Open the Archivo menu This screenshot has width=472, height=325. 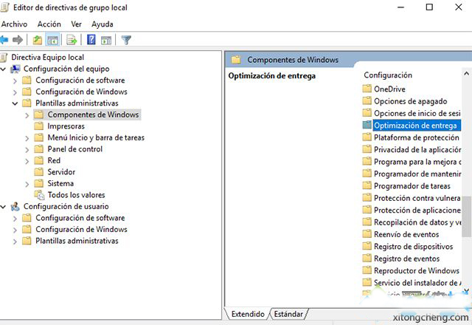(14, 24)
